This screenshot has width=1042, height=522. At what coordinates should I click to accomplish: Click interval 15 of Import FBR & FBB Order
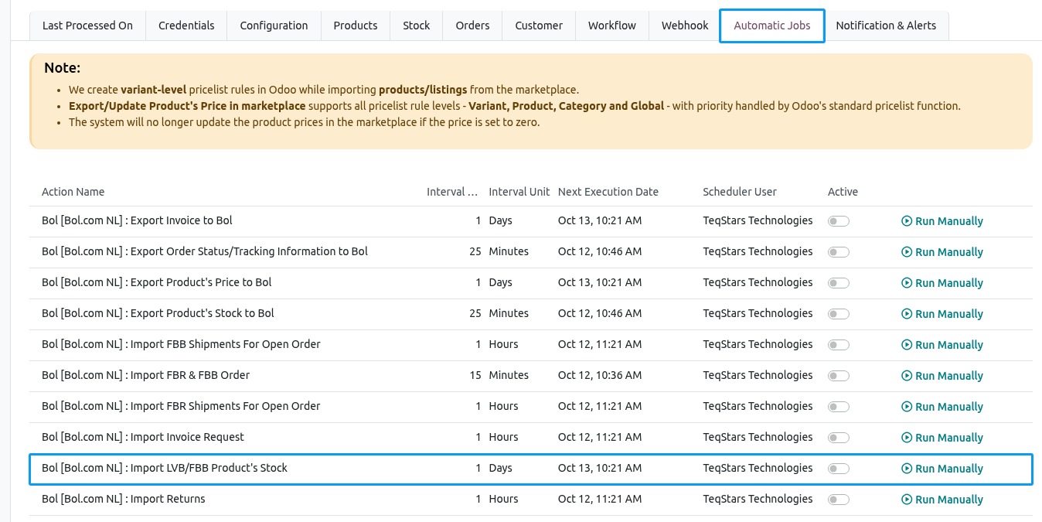click(475, 375)
